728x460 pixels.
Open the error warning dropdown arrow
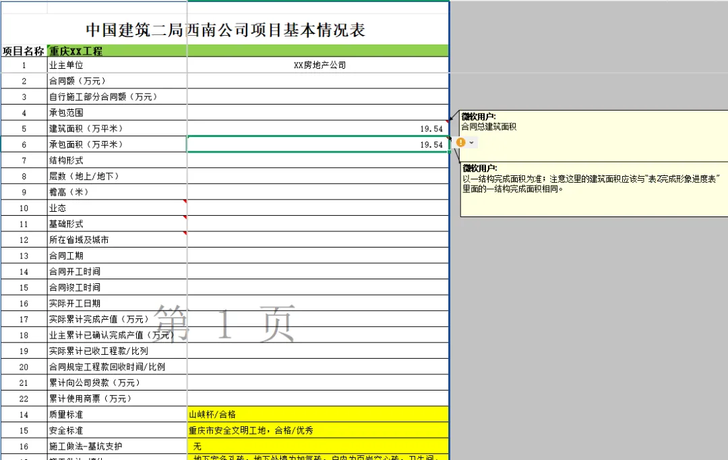[472, 142]
